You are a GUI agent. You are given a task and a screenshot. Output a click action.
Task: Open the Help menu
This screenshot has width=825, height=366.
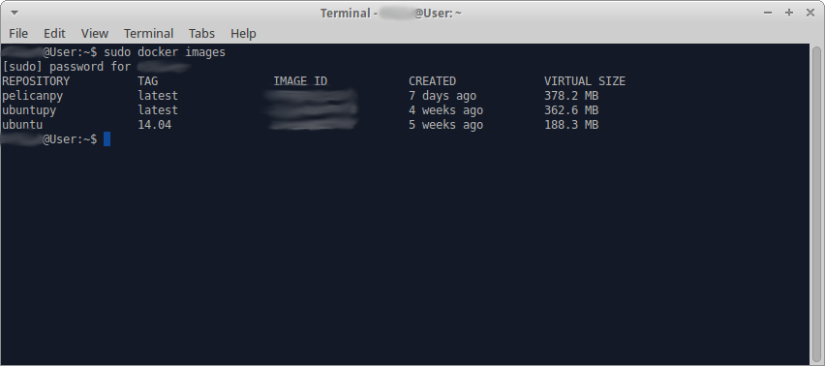coord(243,34)
